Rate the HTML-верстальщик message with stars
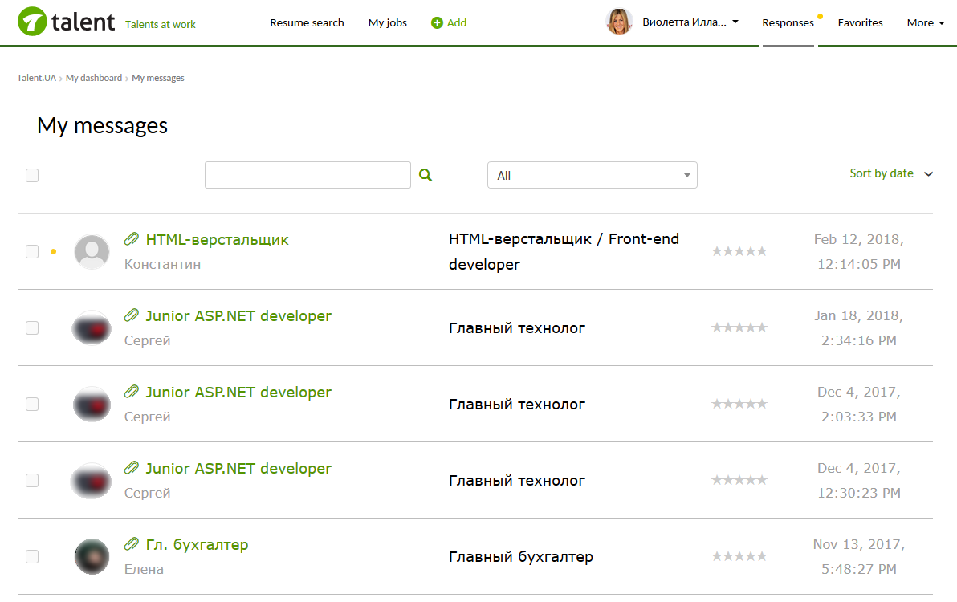 (x=739, y=251)
